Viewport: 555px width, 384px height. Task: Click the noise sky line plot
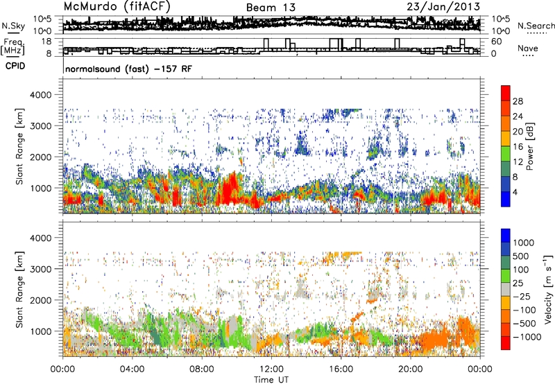click(271, 25)
